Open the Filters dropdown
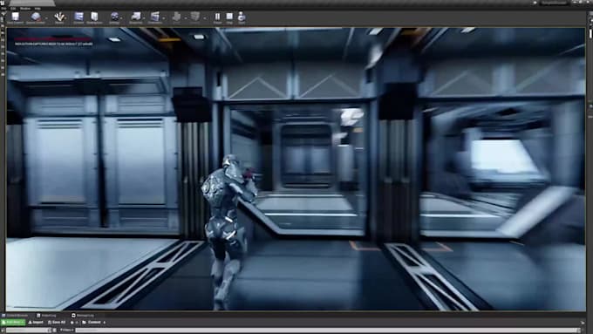Viewport: 593px width, 334px height. pyautogui.click(x=66, y=330)
